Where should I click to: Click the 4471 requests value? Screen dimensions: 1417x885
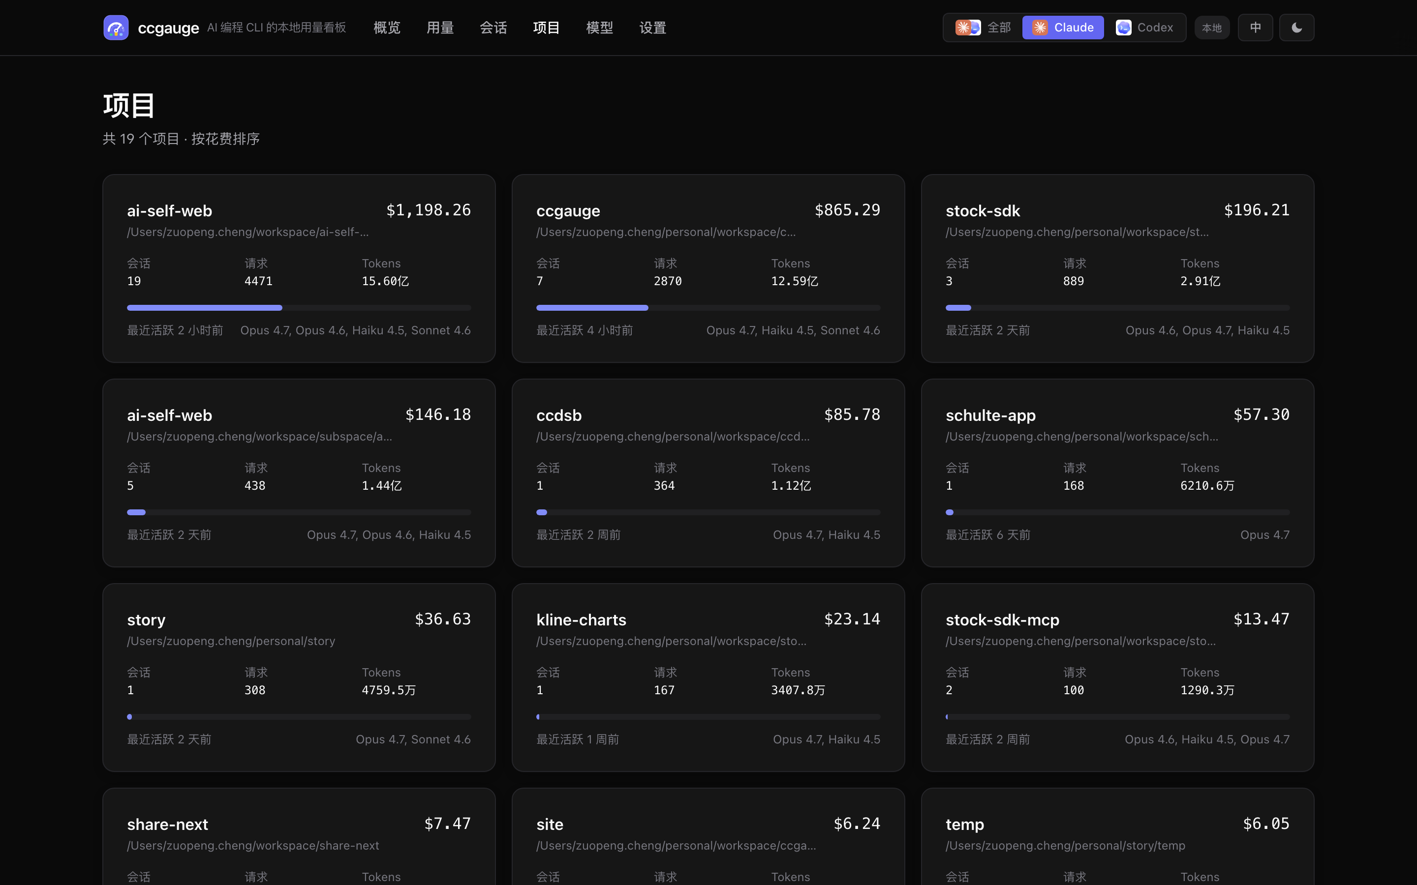point(258,281)
